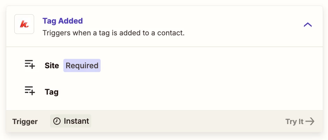Viewport: 328px width, 140px height.
Task: Click the words Try It in footer
Action: tap(294, 121)
